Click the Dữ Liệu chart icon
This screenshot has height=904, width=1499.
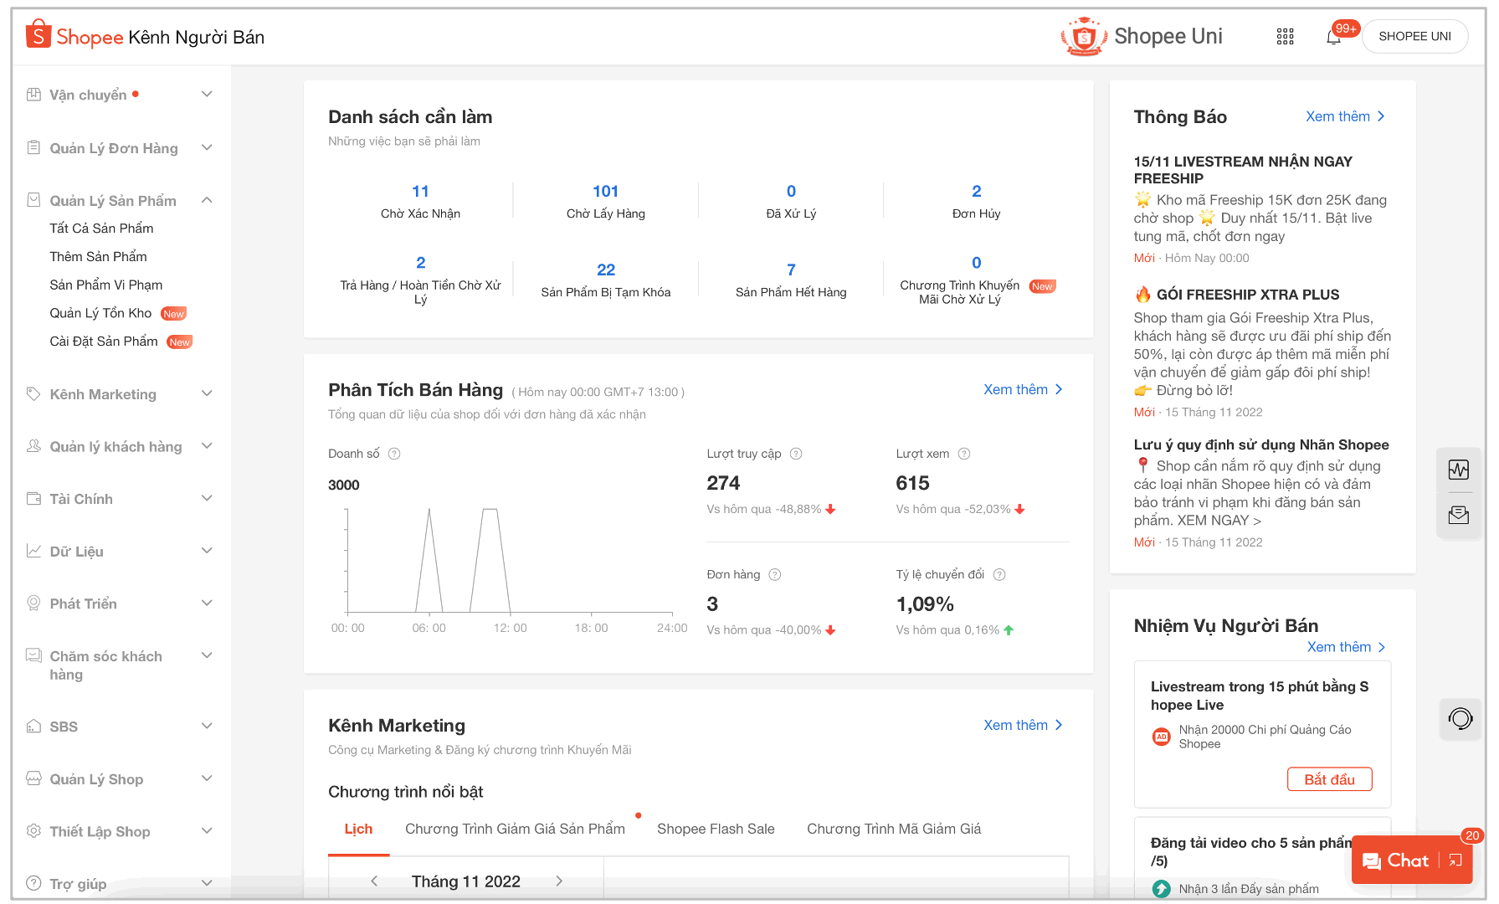pyautogui.click(x=33, y=551)
